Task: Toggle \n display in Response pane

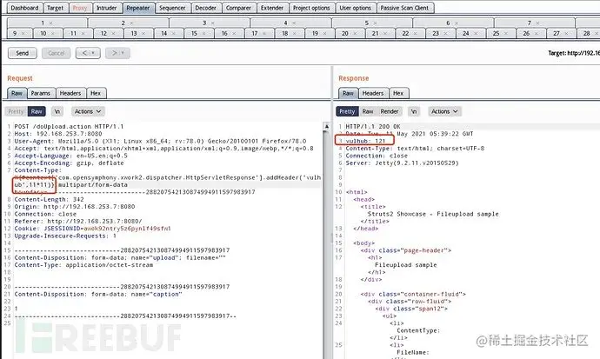Action: (414, 111)
